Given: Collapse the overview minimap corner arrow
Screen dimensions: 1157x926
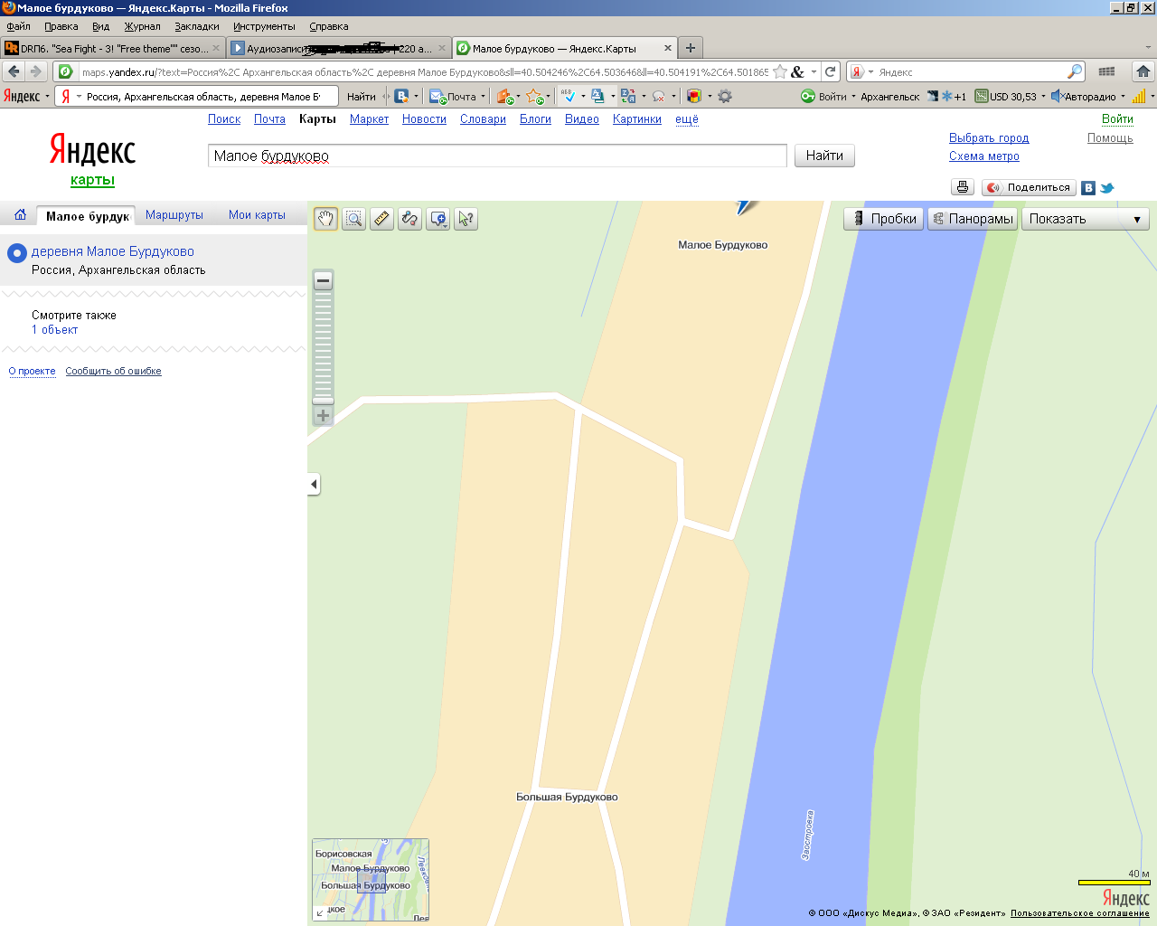Looking at the screenshot, I should 320,913.
